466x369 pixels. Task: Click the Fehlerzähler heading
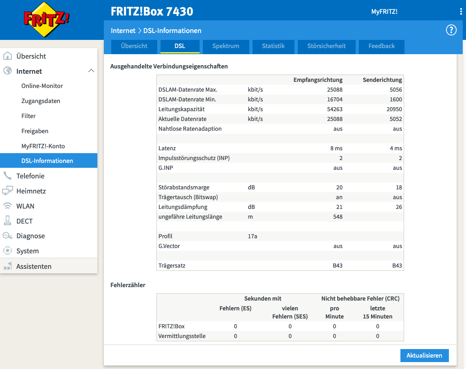click(128, 285)
